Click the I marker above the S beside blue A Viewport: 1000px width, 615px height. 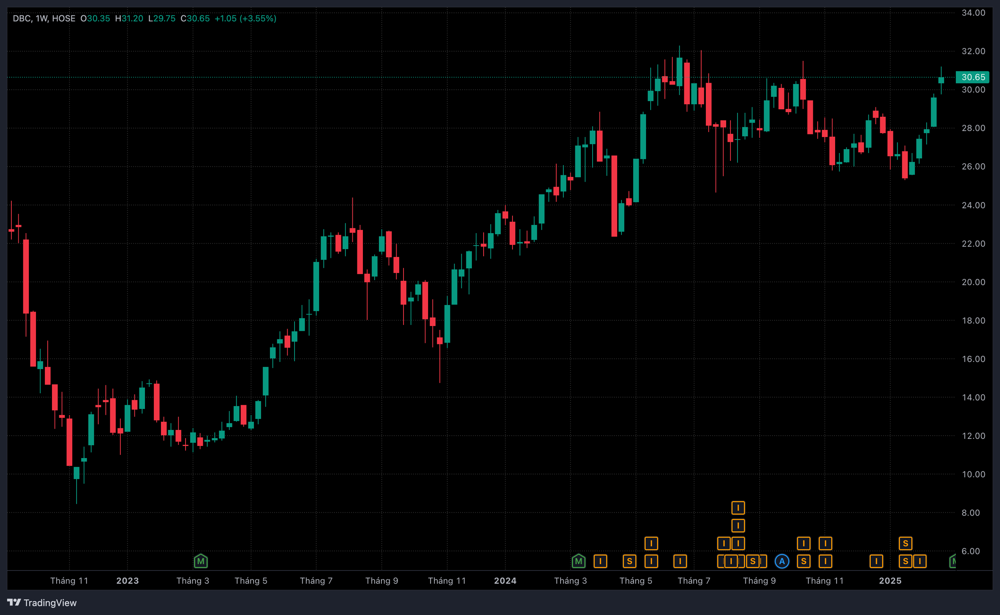804,544
